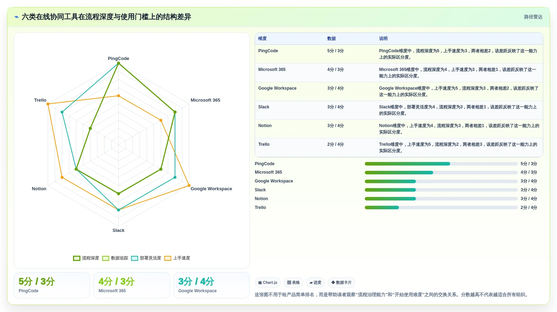The image size is (557, 312).
Task: Select the 维度 column header
Action: tap(262, 39)
